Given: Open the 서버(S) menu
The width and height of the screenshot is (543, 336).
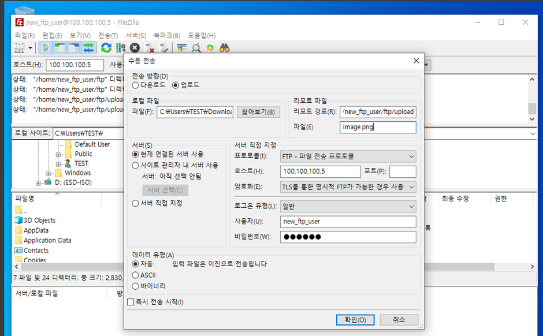Looking at the screenshot, I should point(136,35).
